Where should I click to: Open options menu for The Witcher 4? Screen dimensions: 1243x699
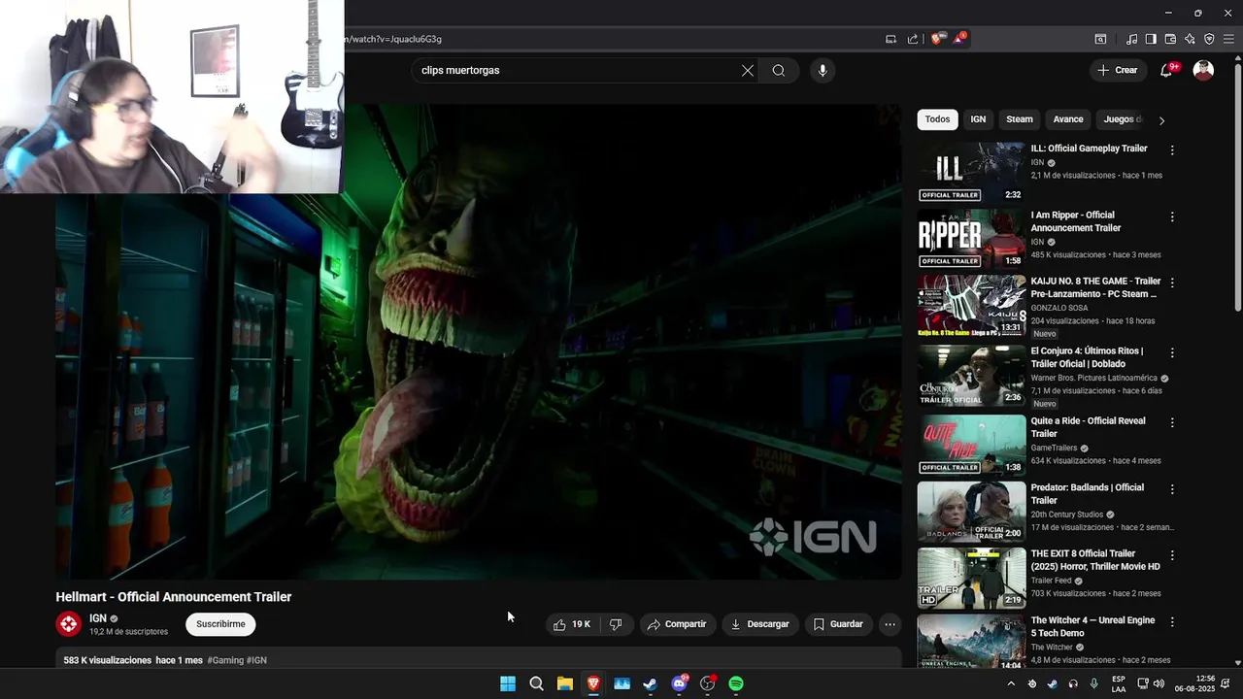(1172, 621)
